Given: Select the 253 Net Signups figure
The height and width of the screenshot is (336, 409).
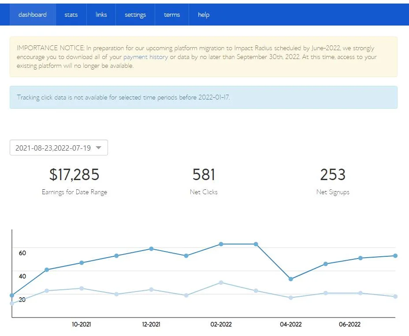Looking at the screenshot, I should coord(333,175).
